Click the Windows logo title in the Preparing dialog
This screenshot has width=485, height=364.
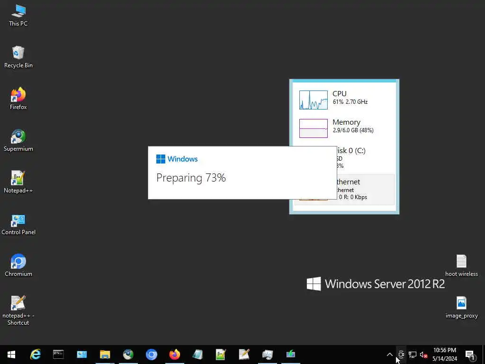coord(177,159)
